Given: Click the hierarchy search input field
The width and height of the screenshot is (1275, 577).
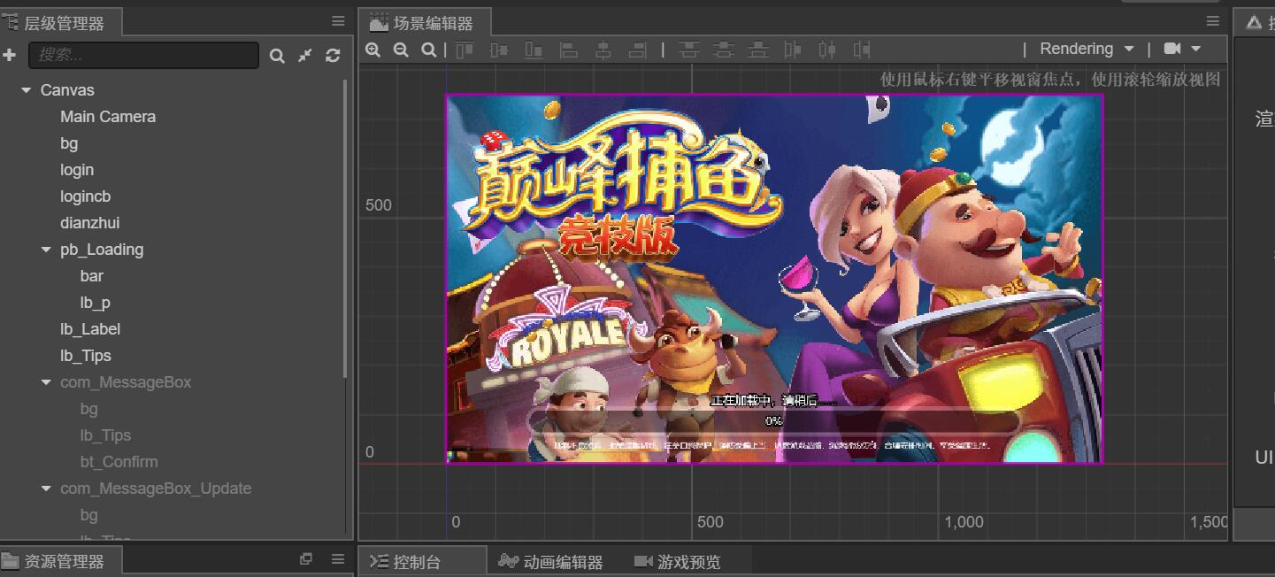Looking at the screenshot, I should click(143, 56).
